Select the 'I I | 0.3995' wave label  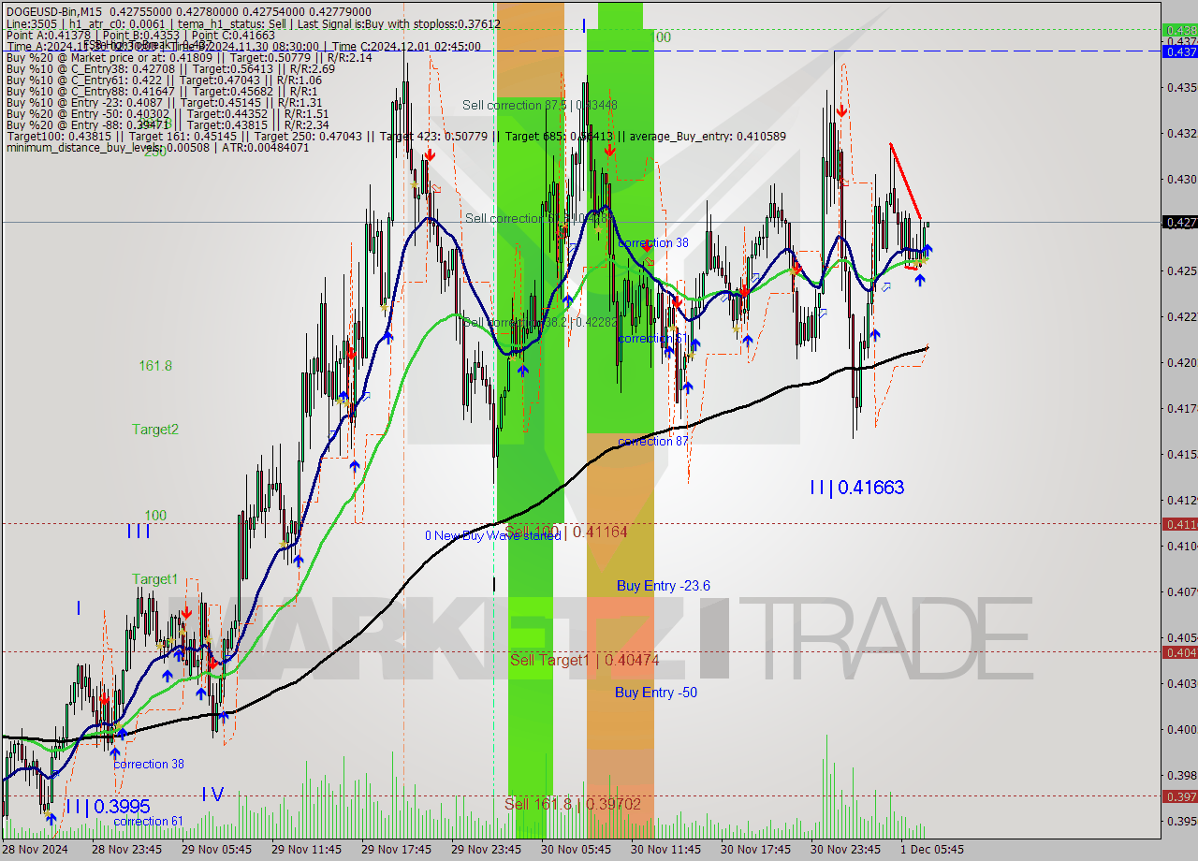click(107, 806)
